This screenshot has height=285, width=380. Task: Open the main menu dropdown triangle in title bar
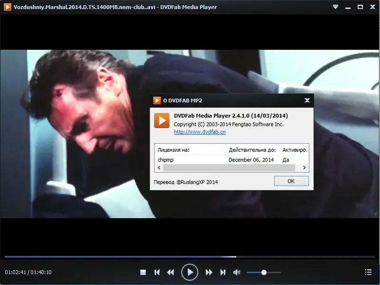pos(335,7)
